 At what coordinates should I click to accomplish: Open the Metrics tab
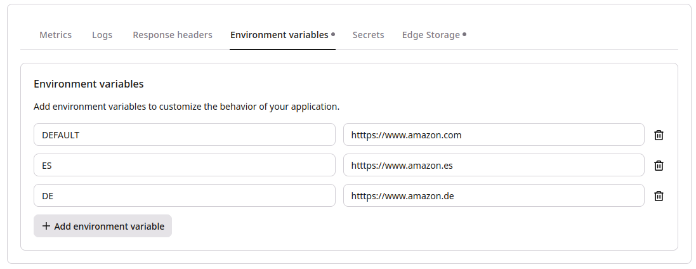point(55,35)
